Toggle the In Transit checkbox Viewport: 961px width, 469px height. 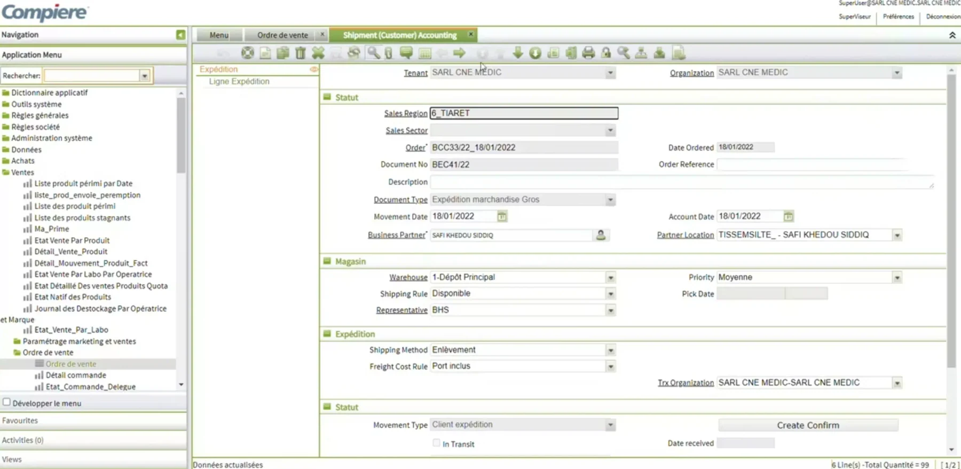(436, 443)
